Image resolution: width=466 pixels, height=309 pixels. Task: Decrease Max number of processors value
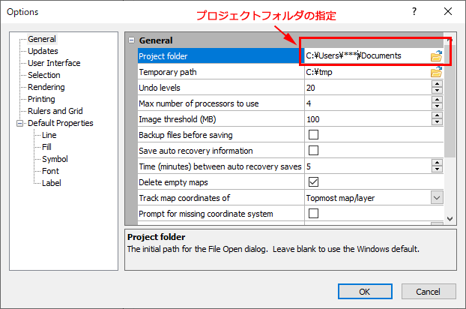pos(436,106)
